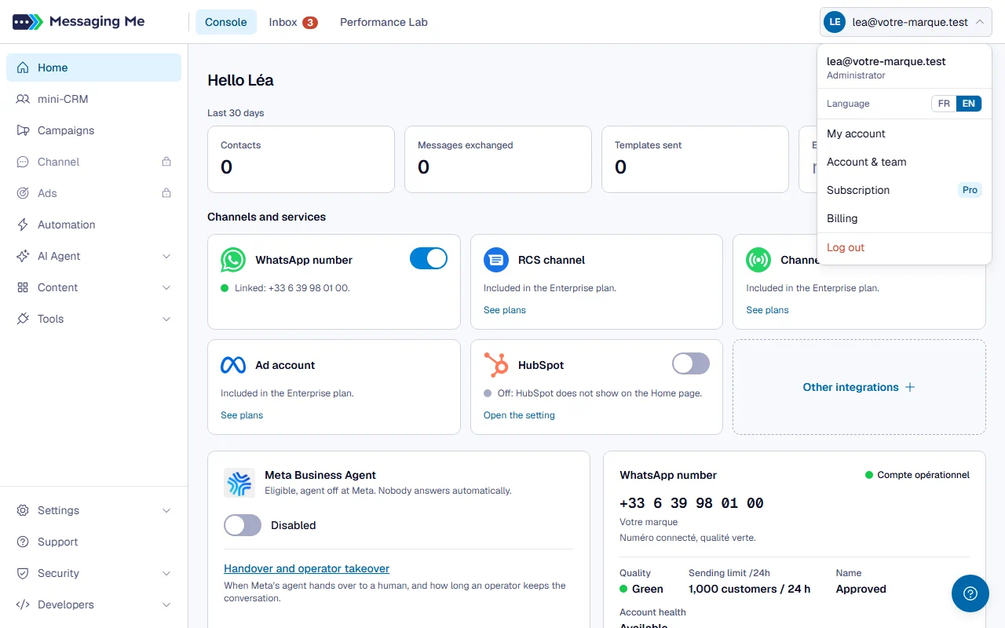Click the AI Agent sparkle icon

pos(23,256)
